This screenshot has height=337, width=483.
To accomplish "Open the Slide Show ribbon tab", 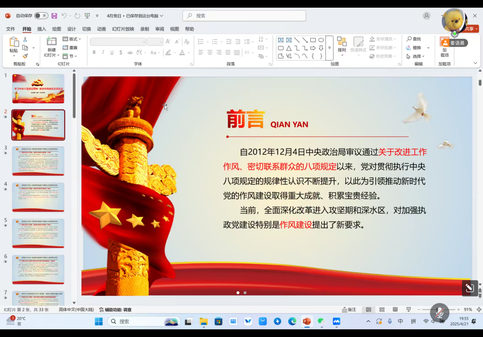I will pyautogui.click(x=123, y=29).
